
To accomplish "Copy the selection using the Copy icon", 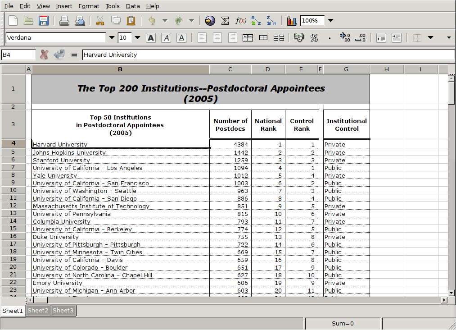I will tap(116, 21).
